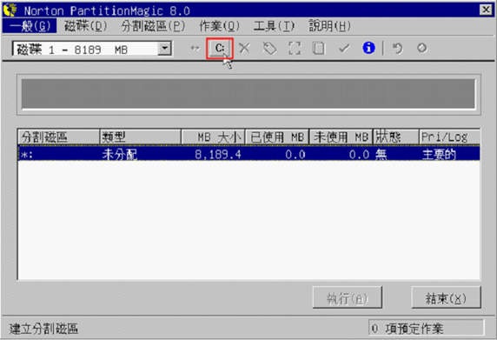Open the 說明(H) menu
The height and width of the screenshot is (340, 497).
(x=329, y=26)
